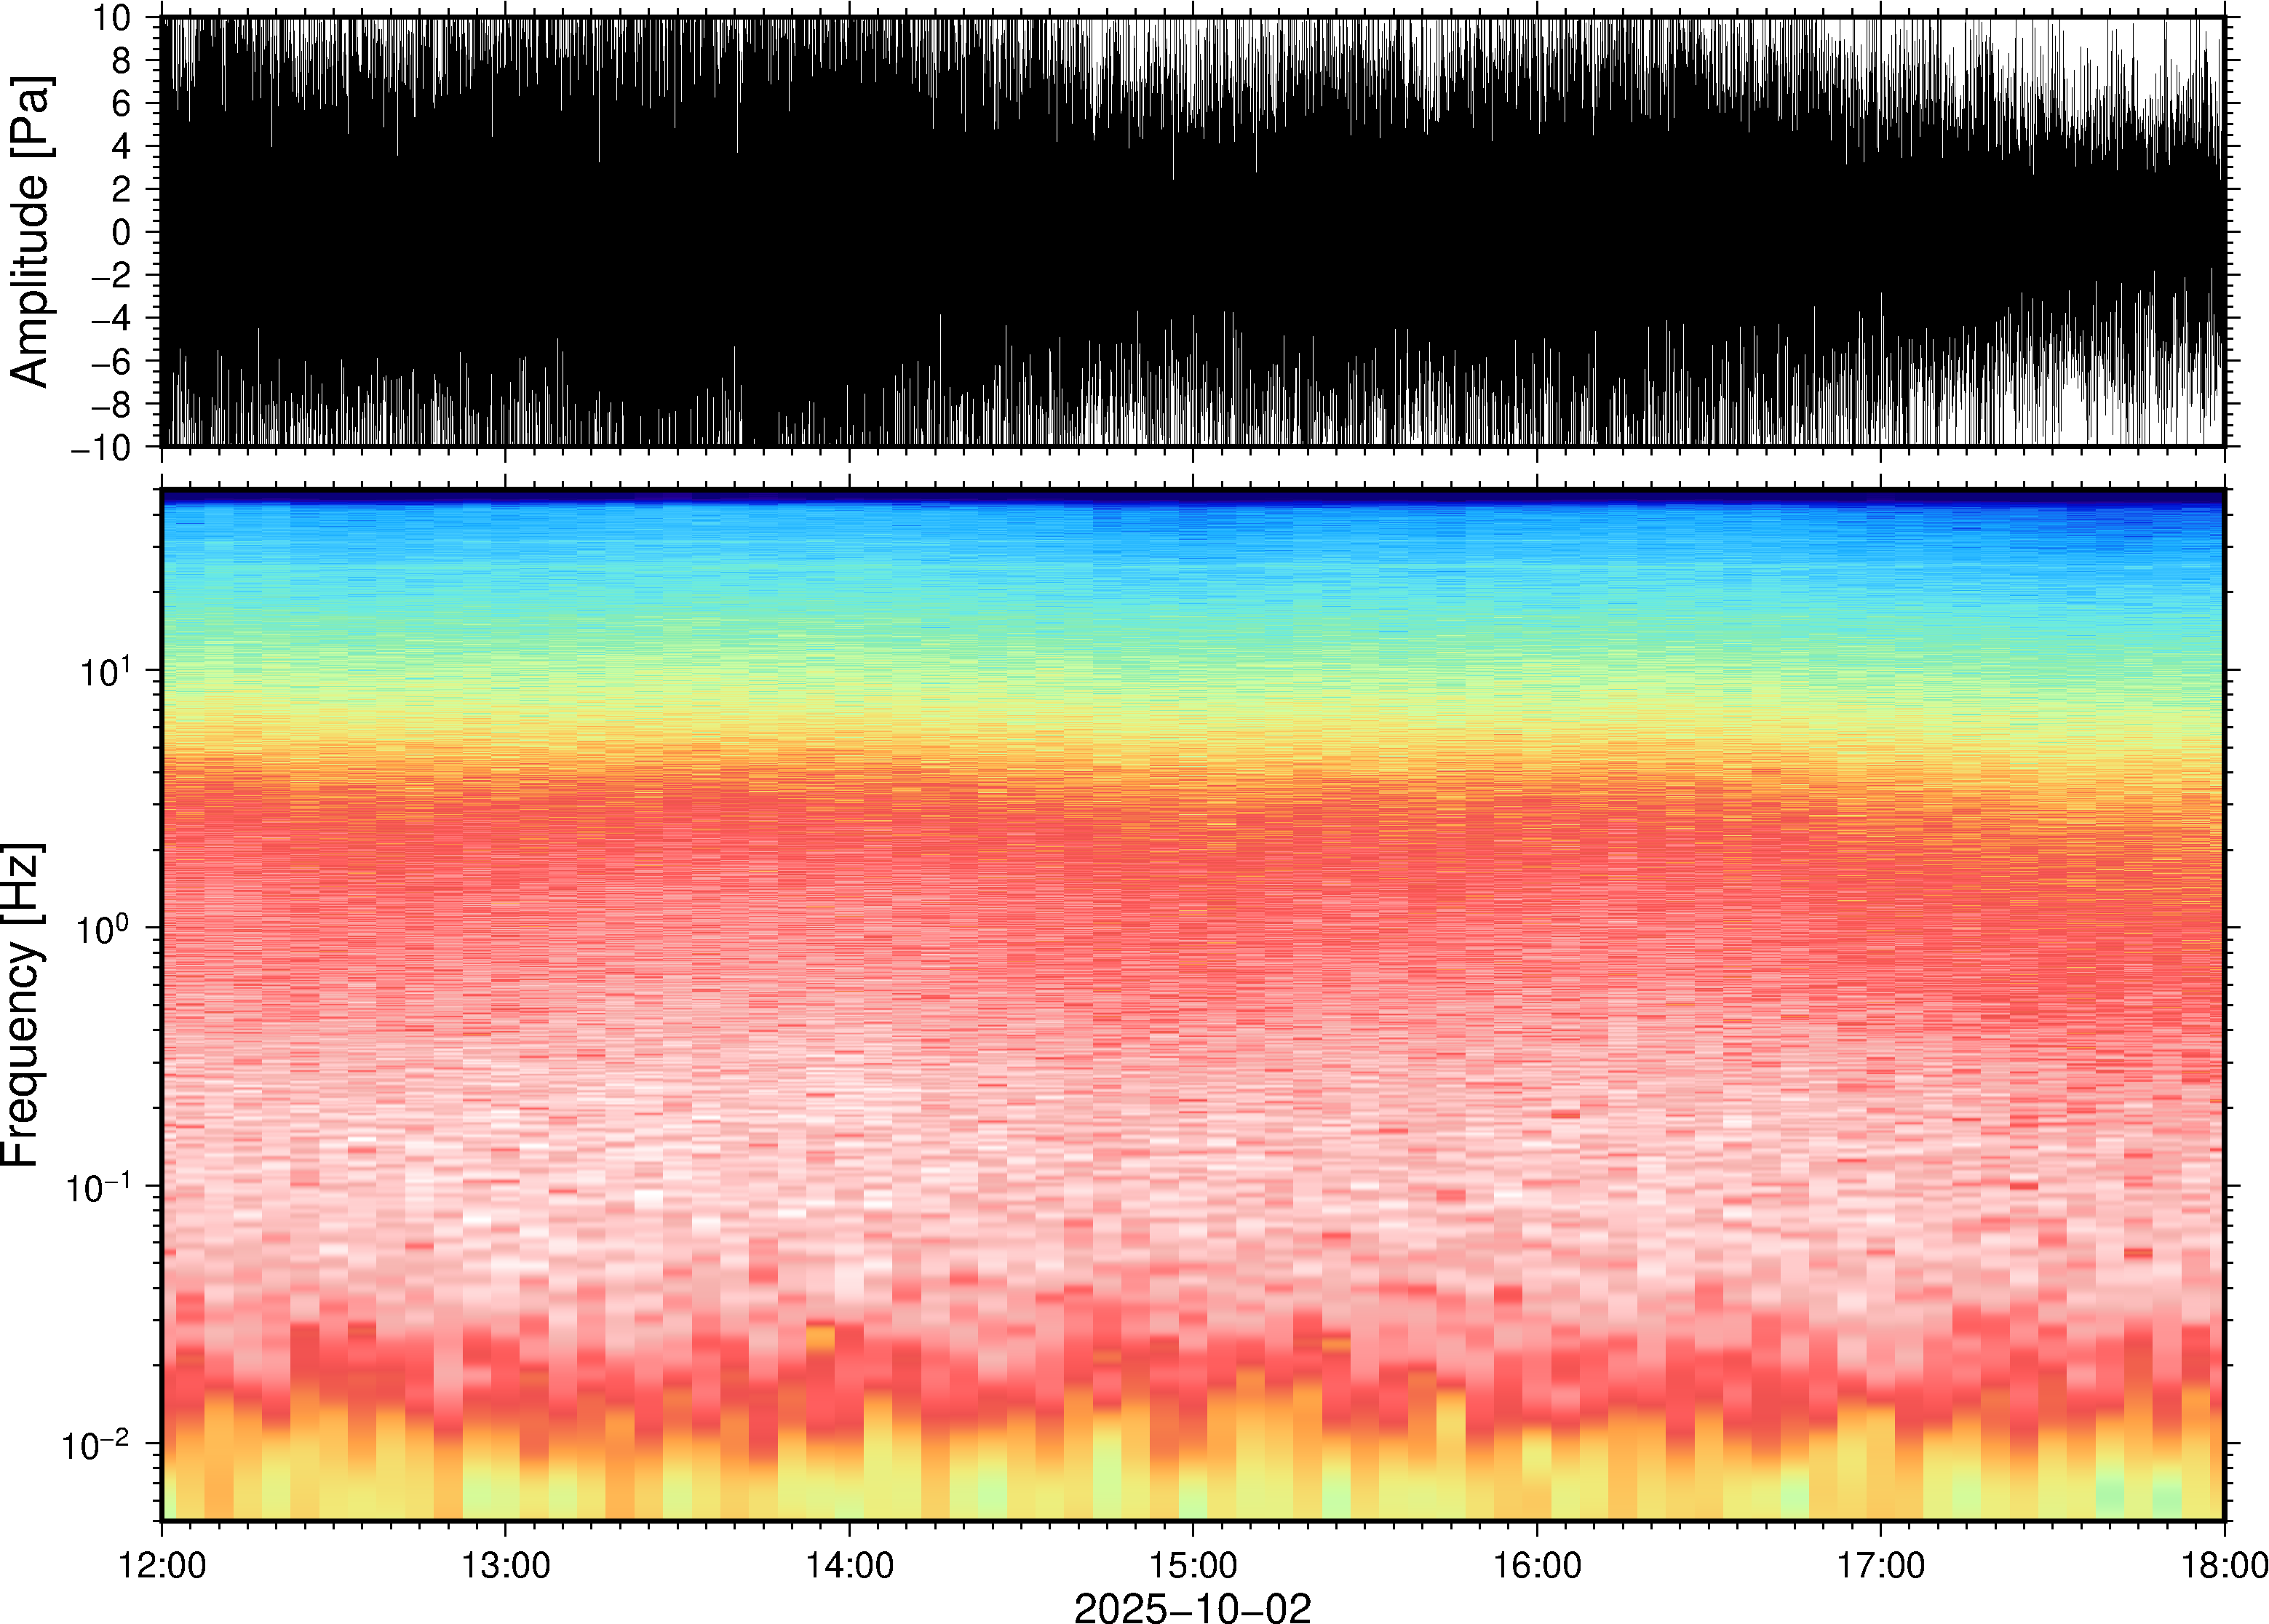Screen dimensions: 2269x1624
Task: Click the amplitude tick label −6
Action: click(x=111, y=361)
